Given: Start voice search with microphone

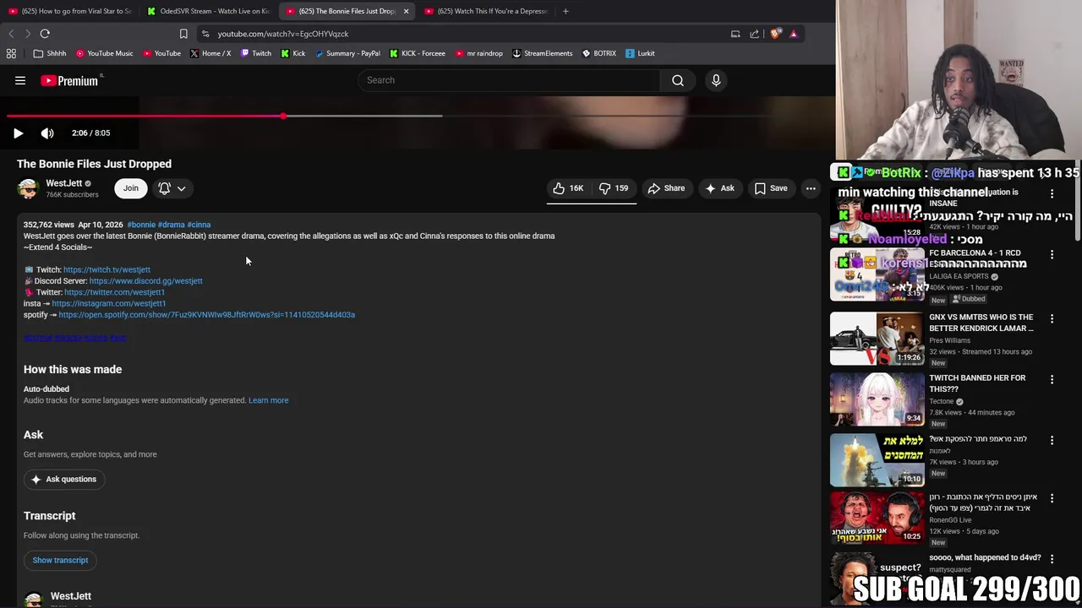Looking at the screenshot, I should click(716, 80).
